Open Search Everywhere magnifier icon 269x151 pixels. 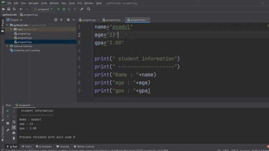(x=89, y=9)
